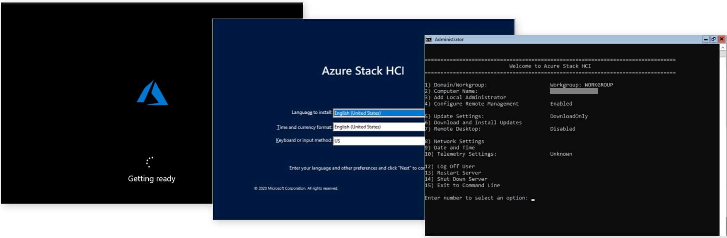Click the 'Unknown' telemetry value

coord(561,154)
